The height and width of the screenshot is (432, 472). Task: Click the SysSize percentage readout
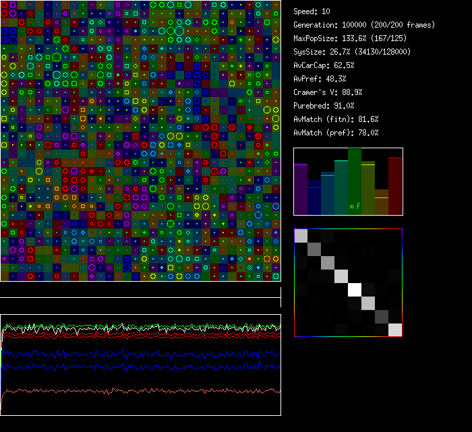(x=352, y=52)
